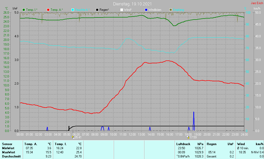
Task: Select the "Temp. I.*" legend label
Action: 32,10
